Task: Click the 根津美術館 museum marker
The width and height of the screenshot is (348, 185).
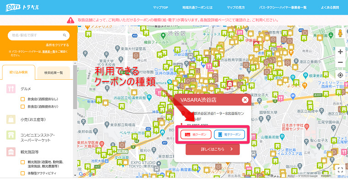Action: pos(305,76)
